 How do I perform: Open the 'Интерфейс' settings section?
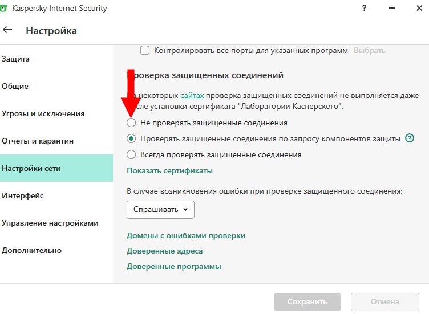[x=23, y=195]
